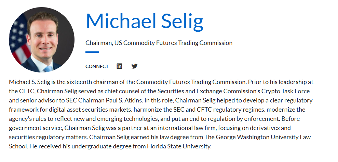
Task: Click the CONNECT label
Action: 97,66
